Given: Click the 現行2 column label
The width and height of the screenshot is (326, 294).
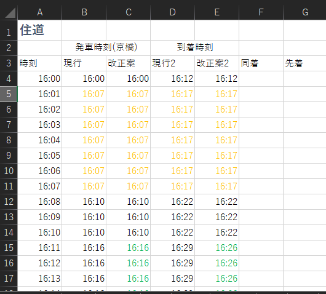Looking at the screenshot, I should tap(173, 63).
